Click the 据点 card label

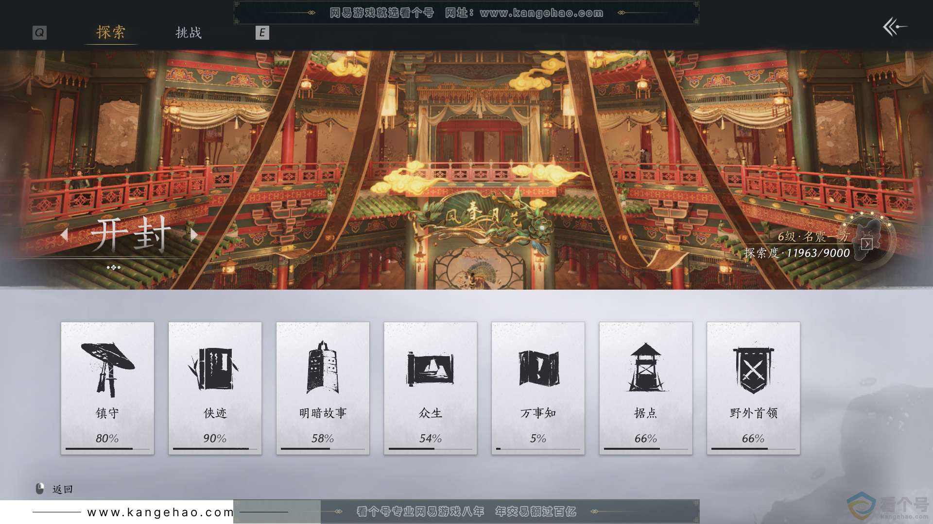[x=646, y=413]
